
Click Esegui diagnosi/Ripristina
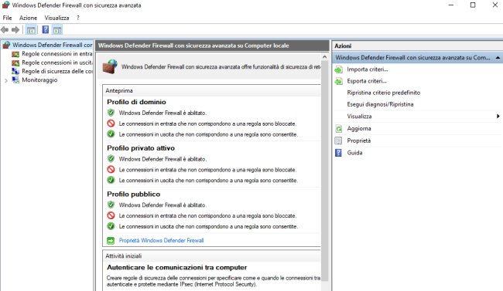point(380,104)
